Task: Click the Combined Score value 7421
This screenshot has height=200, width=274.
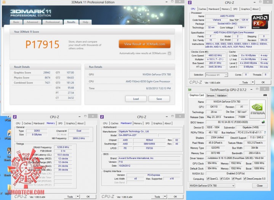Action: click(x=47, y=83)
